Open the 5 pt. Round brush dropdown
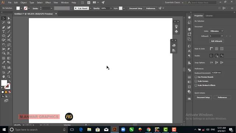 click(91, 8)
